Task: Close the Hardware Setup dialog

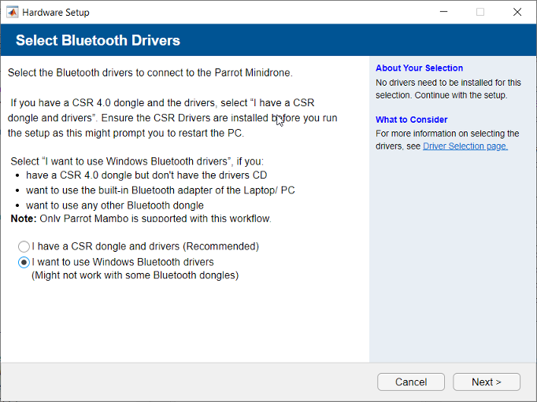Action: pos(517,12)
